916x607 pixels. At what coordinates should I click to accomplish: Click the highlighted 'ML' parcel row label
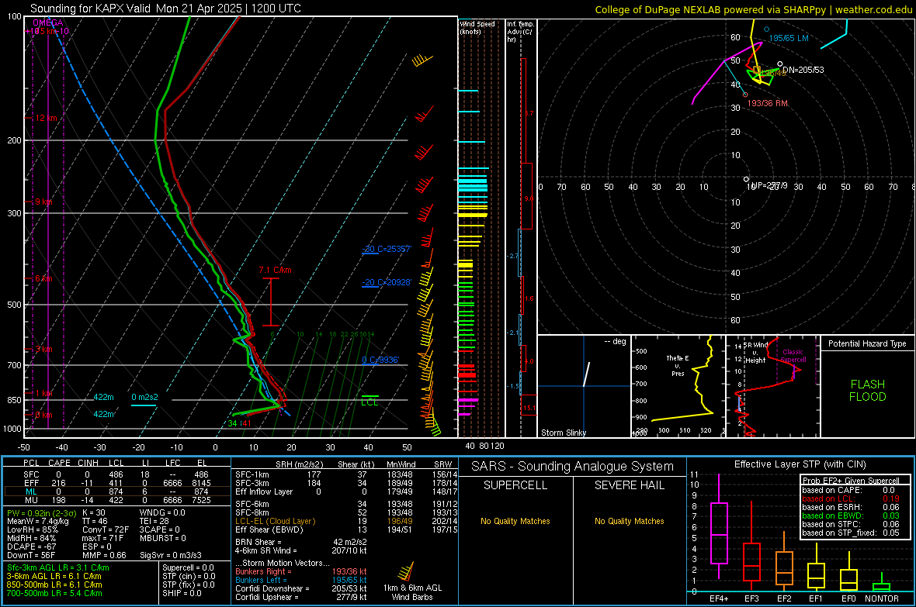(x=32, y=492)
